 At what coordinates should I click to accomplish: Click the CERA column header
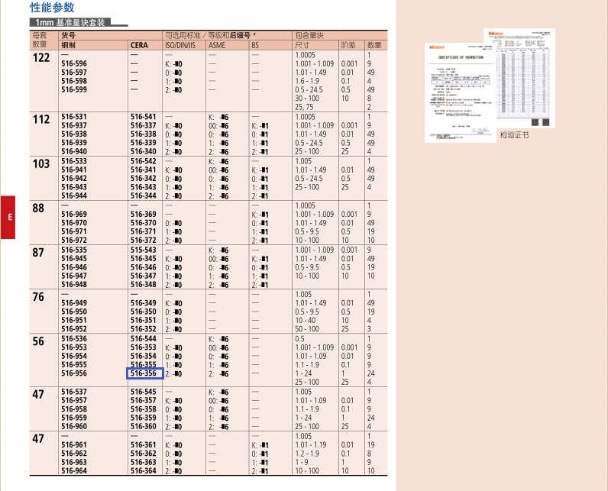(139, 45)
